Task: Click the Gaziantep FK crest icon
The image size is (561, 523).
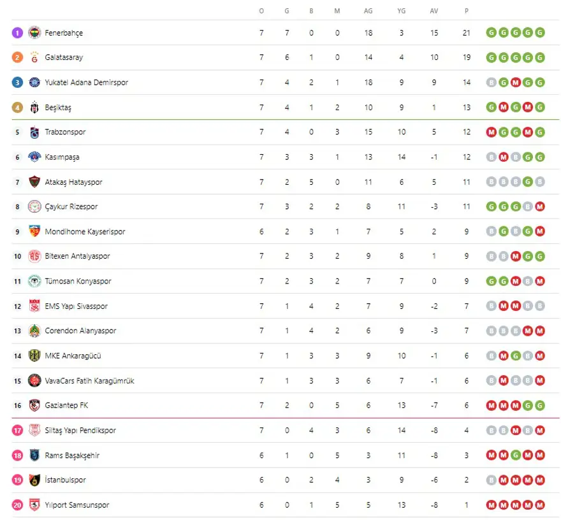Action: [34, 405]
